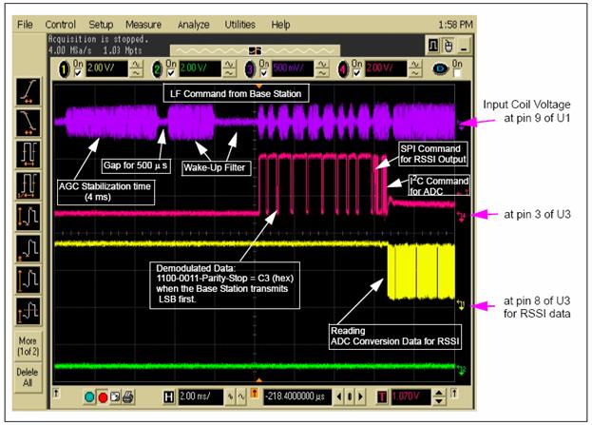Select the maximum voltage measurement icon
Screen dimensions: 592x425
[29, 280]
